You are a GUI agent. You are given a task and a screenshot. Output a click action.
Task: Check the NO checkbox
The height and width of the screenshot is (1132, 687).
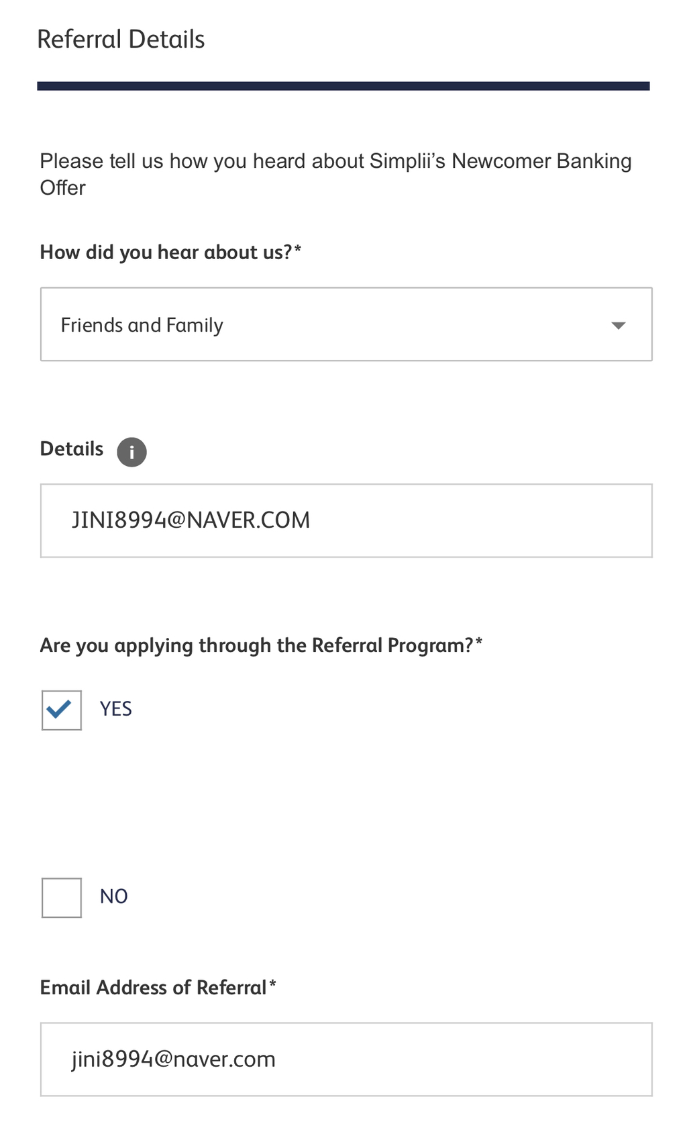pyautogui.click(x=62, y=898)
